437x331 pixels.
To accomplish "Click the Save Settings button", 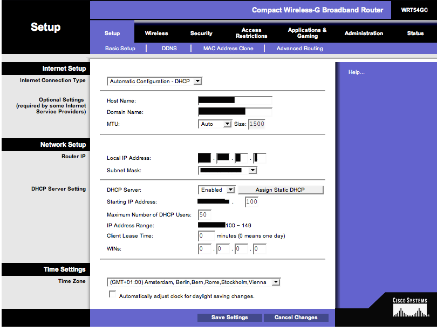I will [230, 318].
